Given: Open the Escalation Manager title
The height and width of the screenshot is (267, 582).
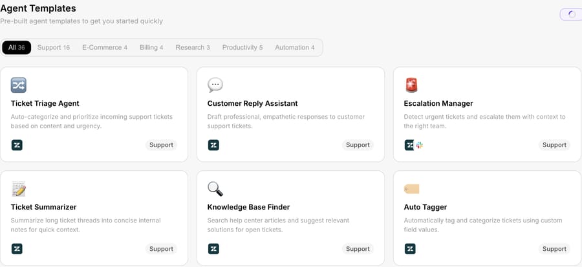Looking at the screenshot, I should click(438, 104).
